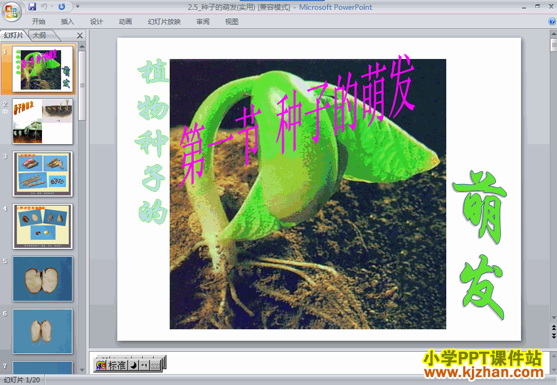Open the 插入 ribbon tab

point(68,22)
